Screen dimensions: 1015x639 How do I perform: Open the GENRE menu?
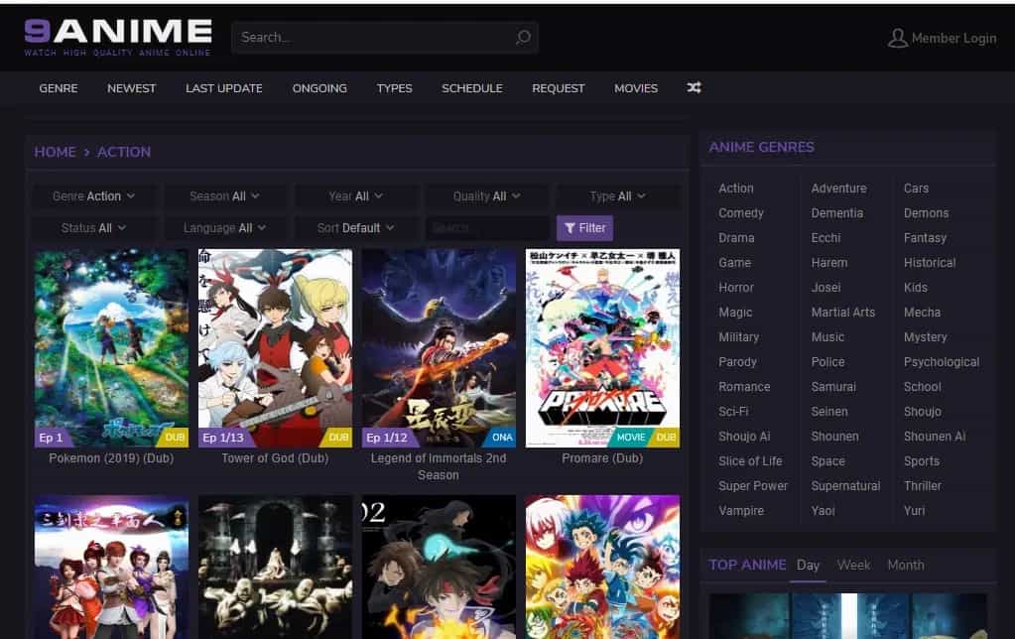(59, 88)
